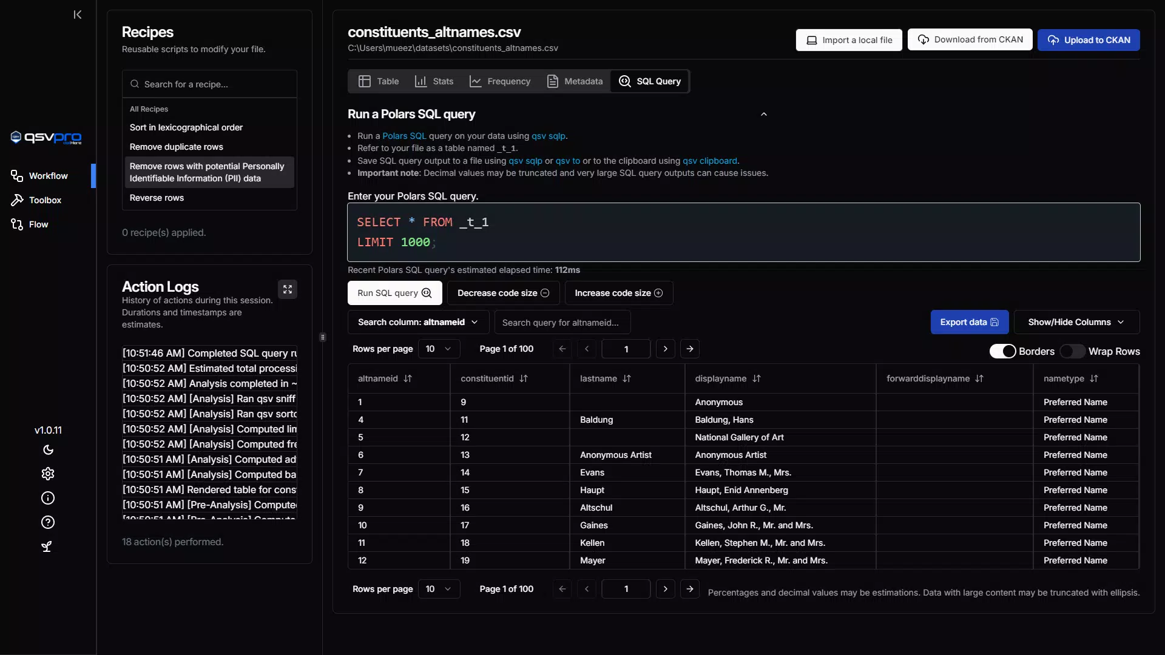
Task: Open the info circle icon
Action: pyautogui.click(x=48, y=498)
